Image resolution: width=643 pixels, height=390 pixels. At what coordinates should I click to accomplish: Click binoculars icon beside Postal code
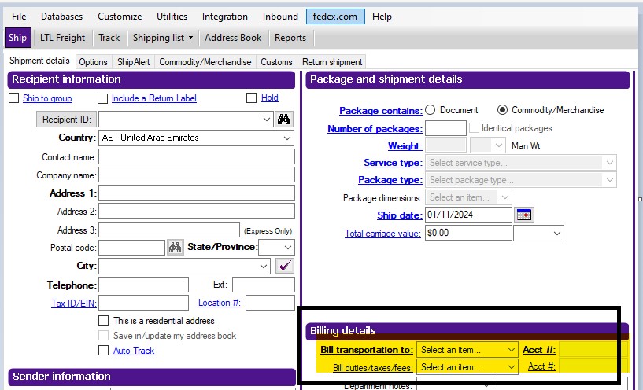point(176,248)
